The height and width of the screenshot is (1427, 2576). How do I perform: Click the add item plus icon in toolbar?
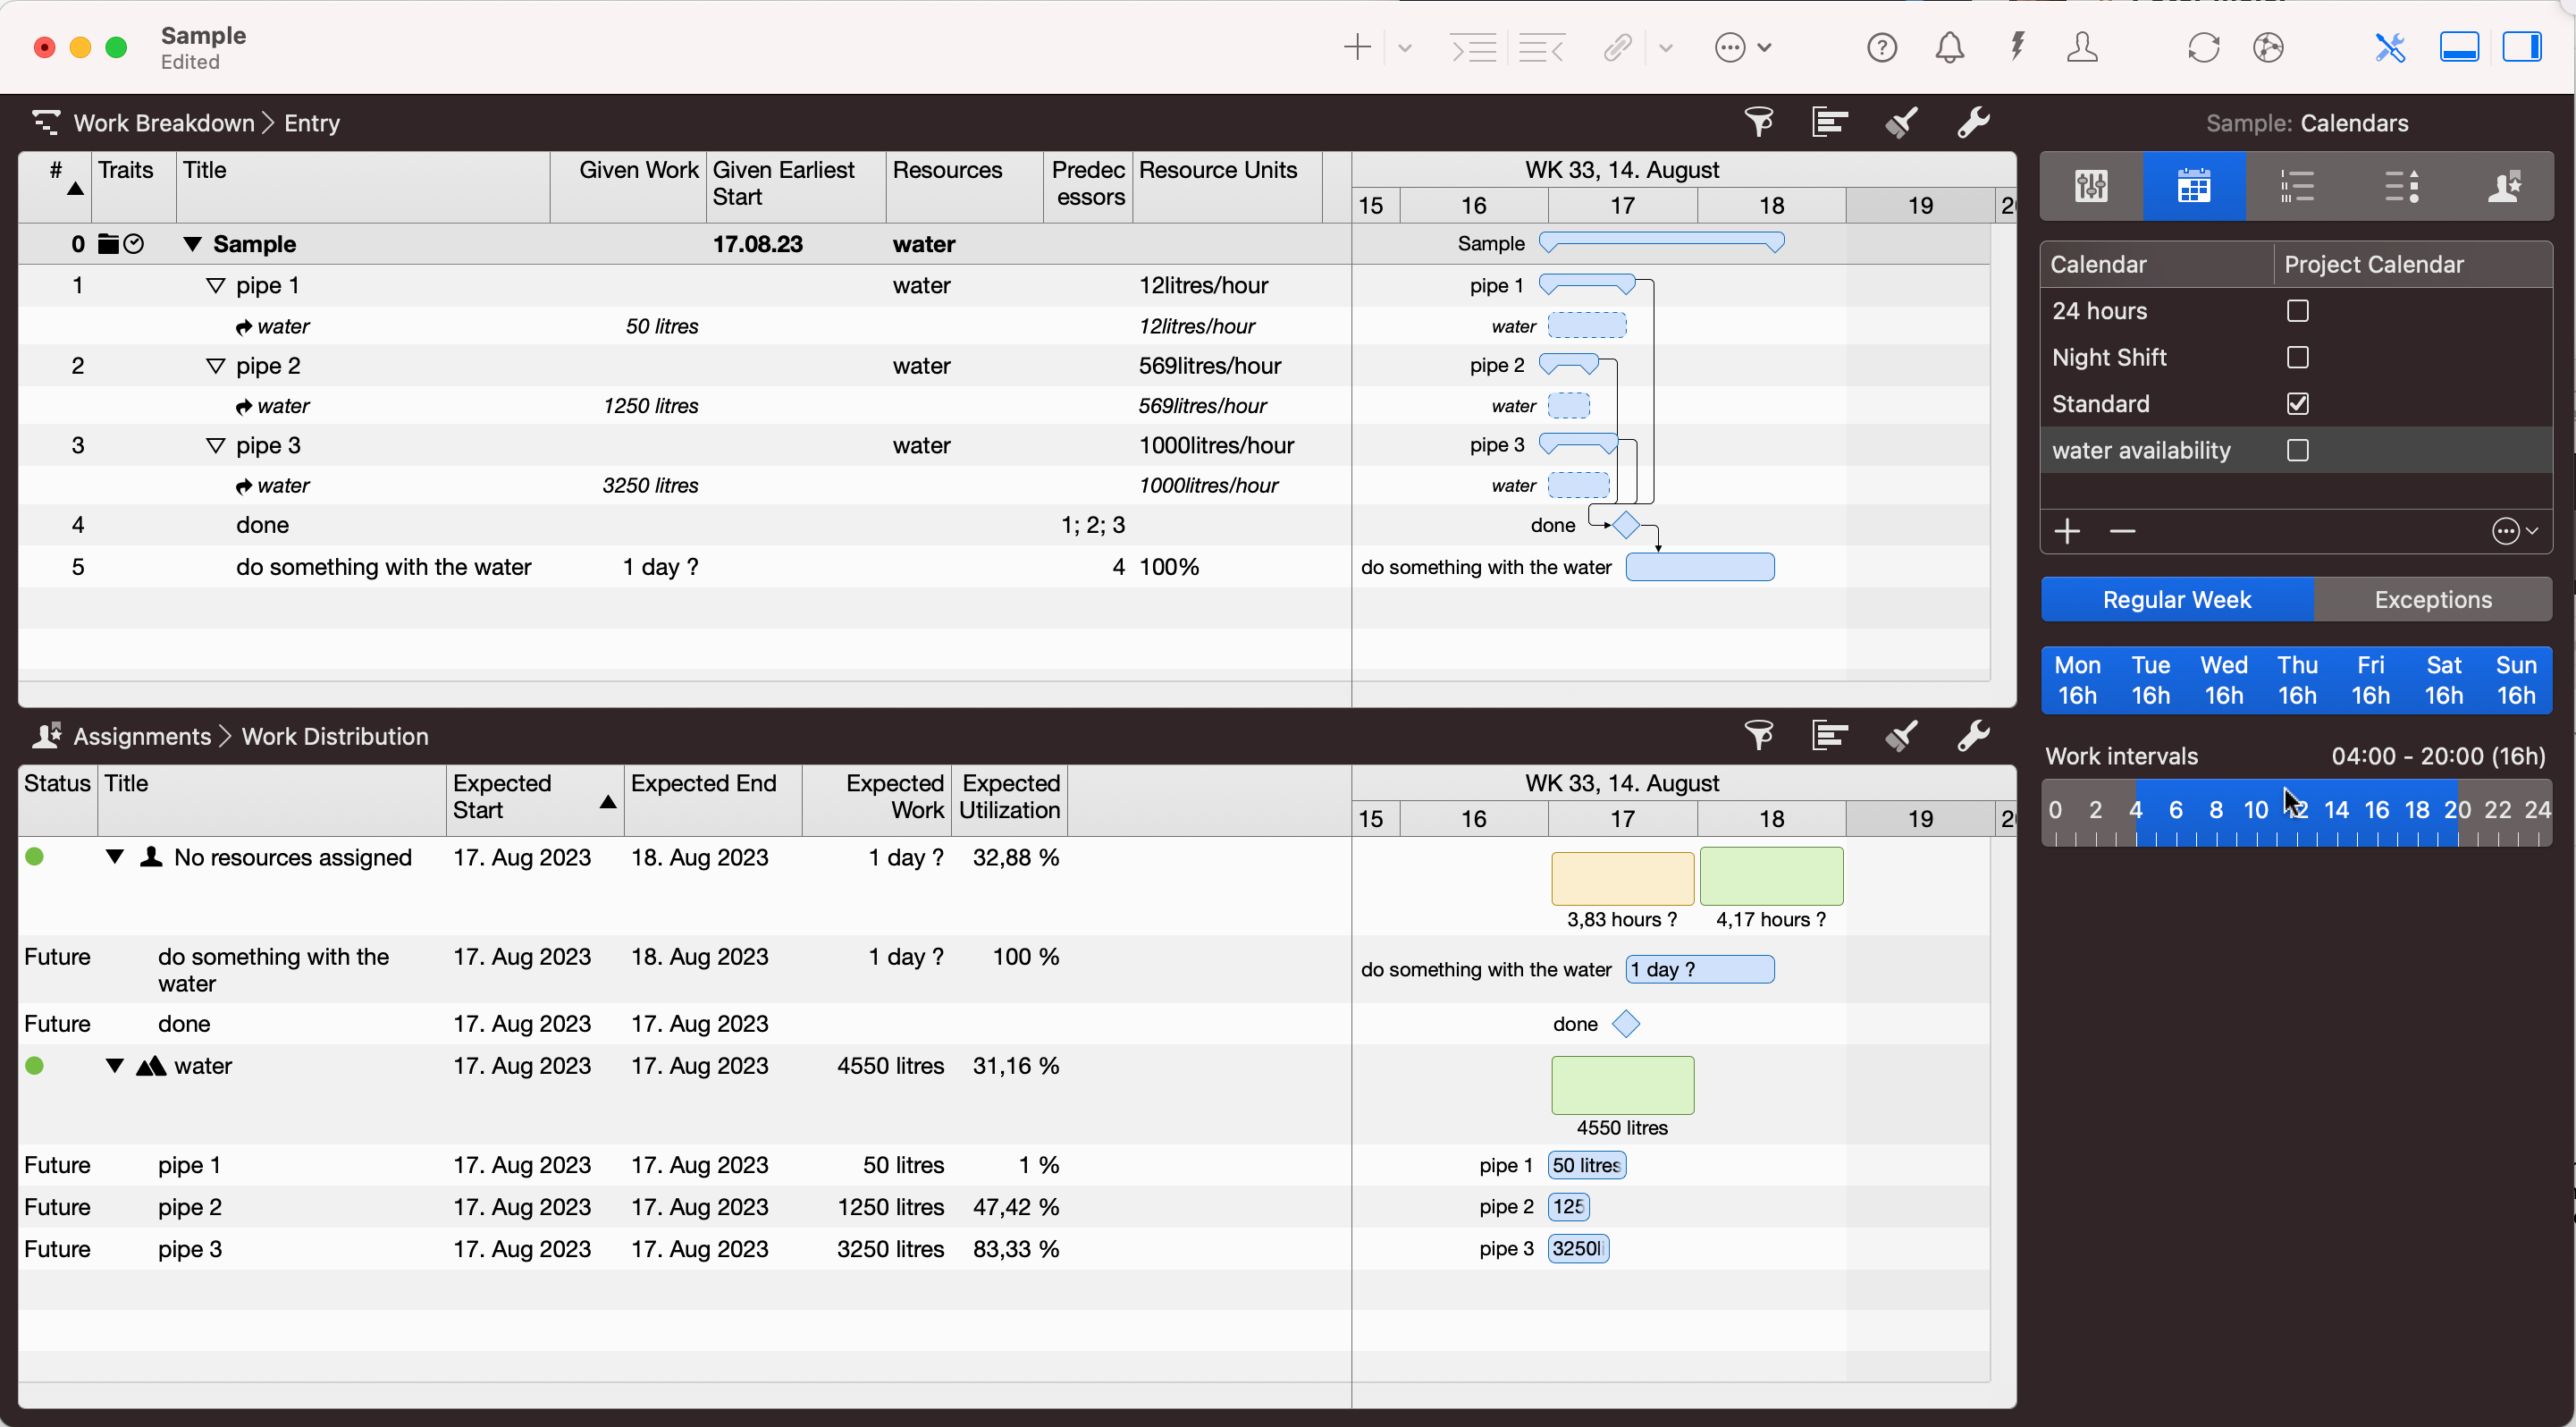[x=1357, y=47]
